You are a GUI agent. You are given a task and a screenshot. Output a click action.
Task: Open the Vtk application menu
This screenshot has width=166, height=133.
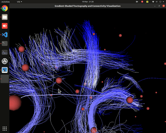(x=19, y=2)
